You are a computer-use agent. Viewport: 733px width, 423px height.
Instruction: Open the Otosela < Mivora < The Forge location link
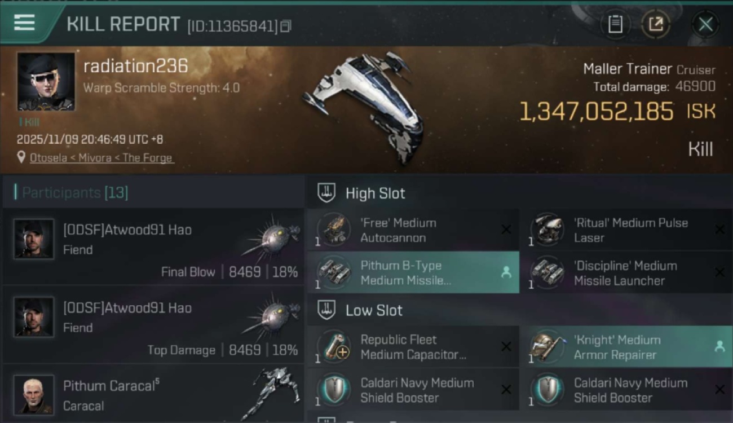point(101,158)
